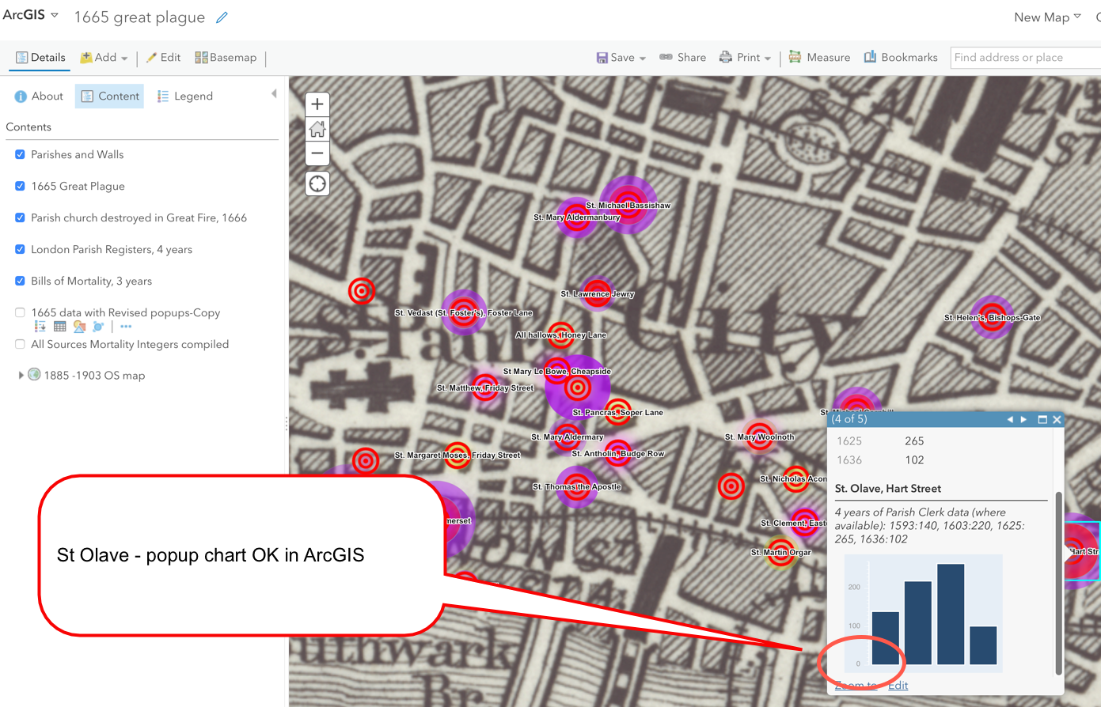This screenshot has width=1101, height=707.
Task: Click the St. Helen's Bishops-Gate marker
Action: pyautogui.click(x=993, y=318)
